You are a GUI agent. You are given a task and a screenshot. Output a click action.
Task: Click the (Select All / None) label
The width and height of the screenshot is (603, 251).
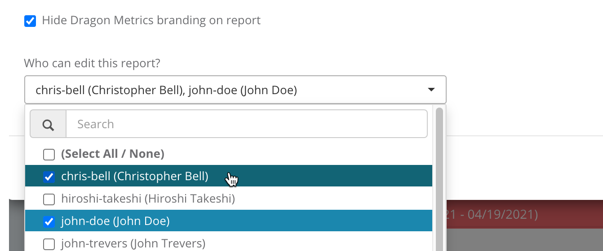click(x=112, y=154)
